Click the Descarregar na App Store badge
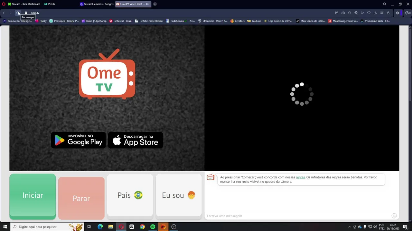Screen dimensions: 412x231 [x=136, y=140]
